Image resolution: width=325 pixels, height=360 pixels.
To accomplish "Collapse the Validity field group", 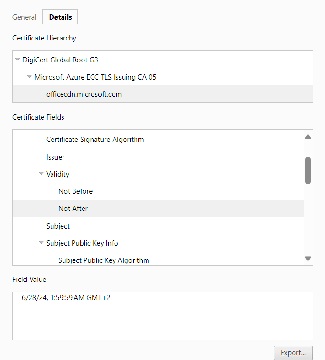I will (x=41, y=173).
